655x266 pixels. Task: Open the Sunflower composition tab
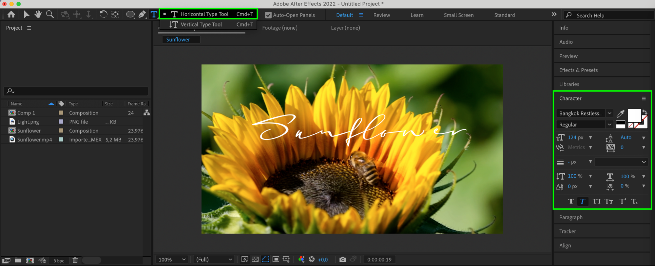coord(181,40)
